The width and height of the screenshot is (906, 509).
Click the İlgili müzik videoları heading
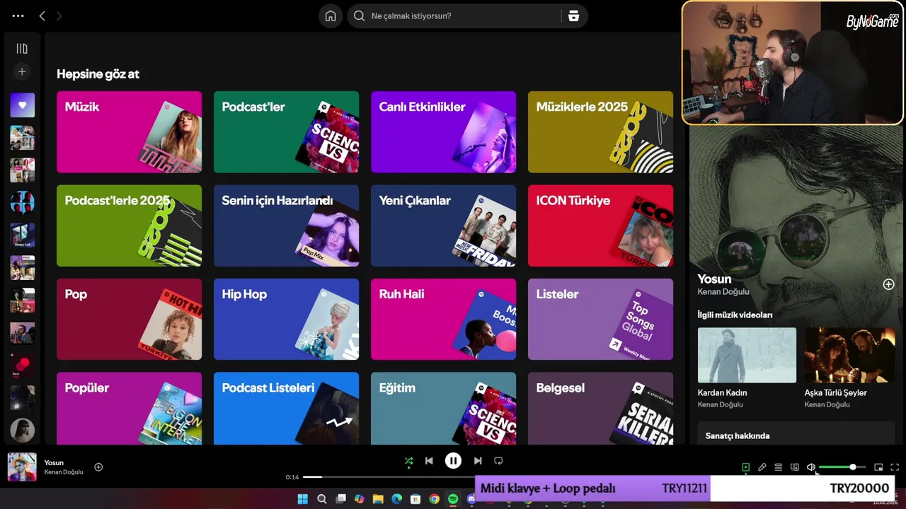pos(735,315)
